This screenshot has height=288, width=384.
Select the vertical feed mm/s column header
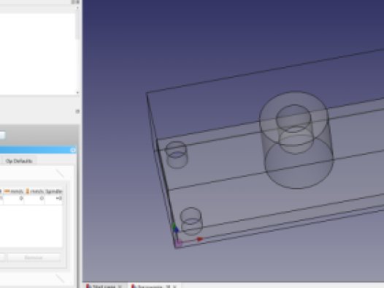pos(35,192)
